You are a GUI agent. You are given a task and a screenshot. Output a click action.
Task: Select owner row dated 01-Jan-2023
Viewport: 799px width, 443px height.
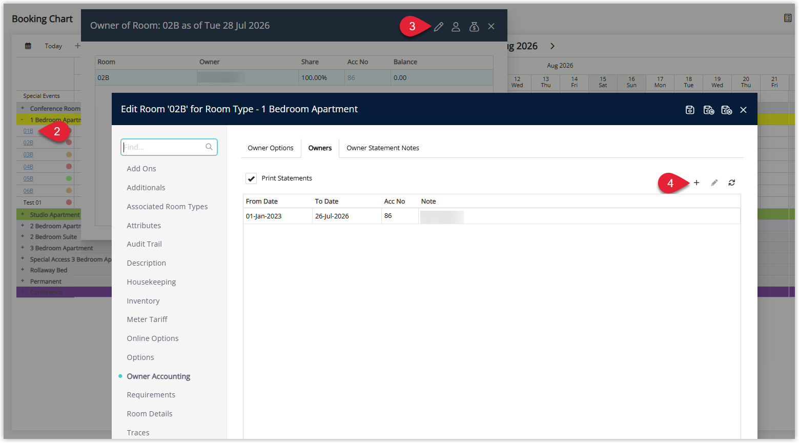(x=491, y=216)
